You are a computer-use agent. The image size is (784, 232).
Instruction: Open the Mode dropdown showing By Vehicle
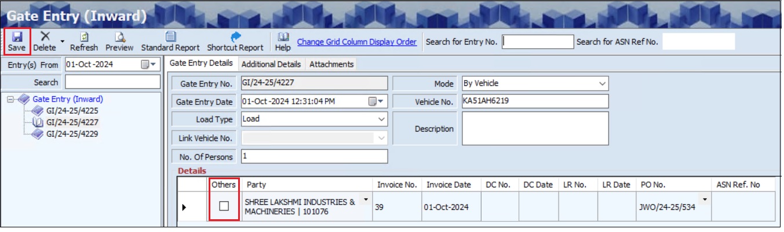(x=602, y=84)
